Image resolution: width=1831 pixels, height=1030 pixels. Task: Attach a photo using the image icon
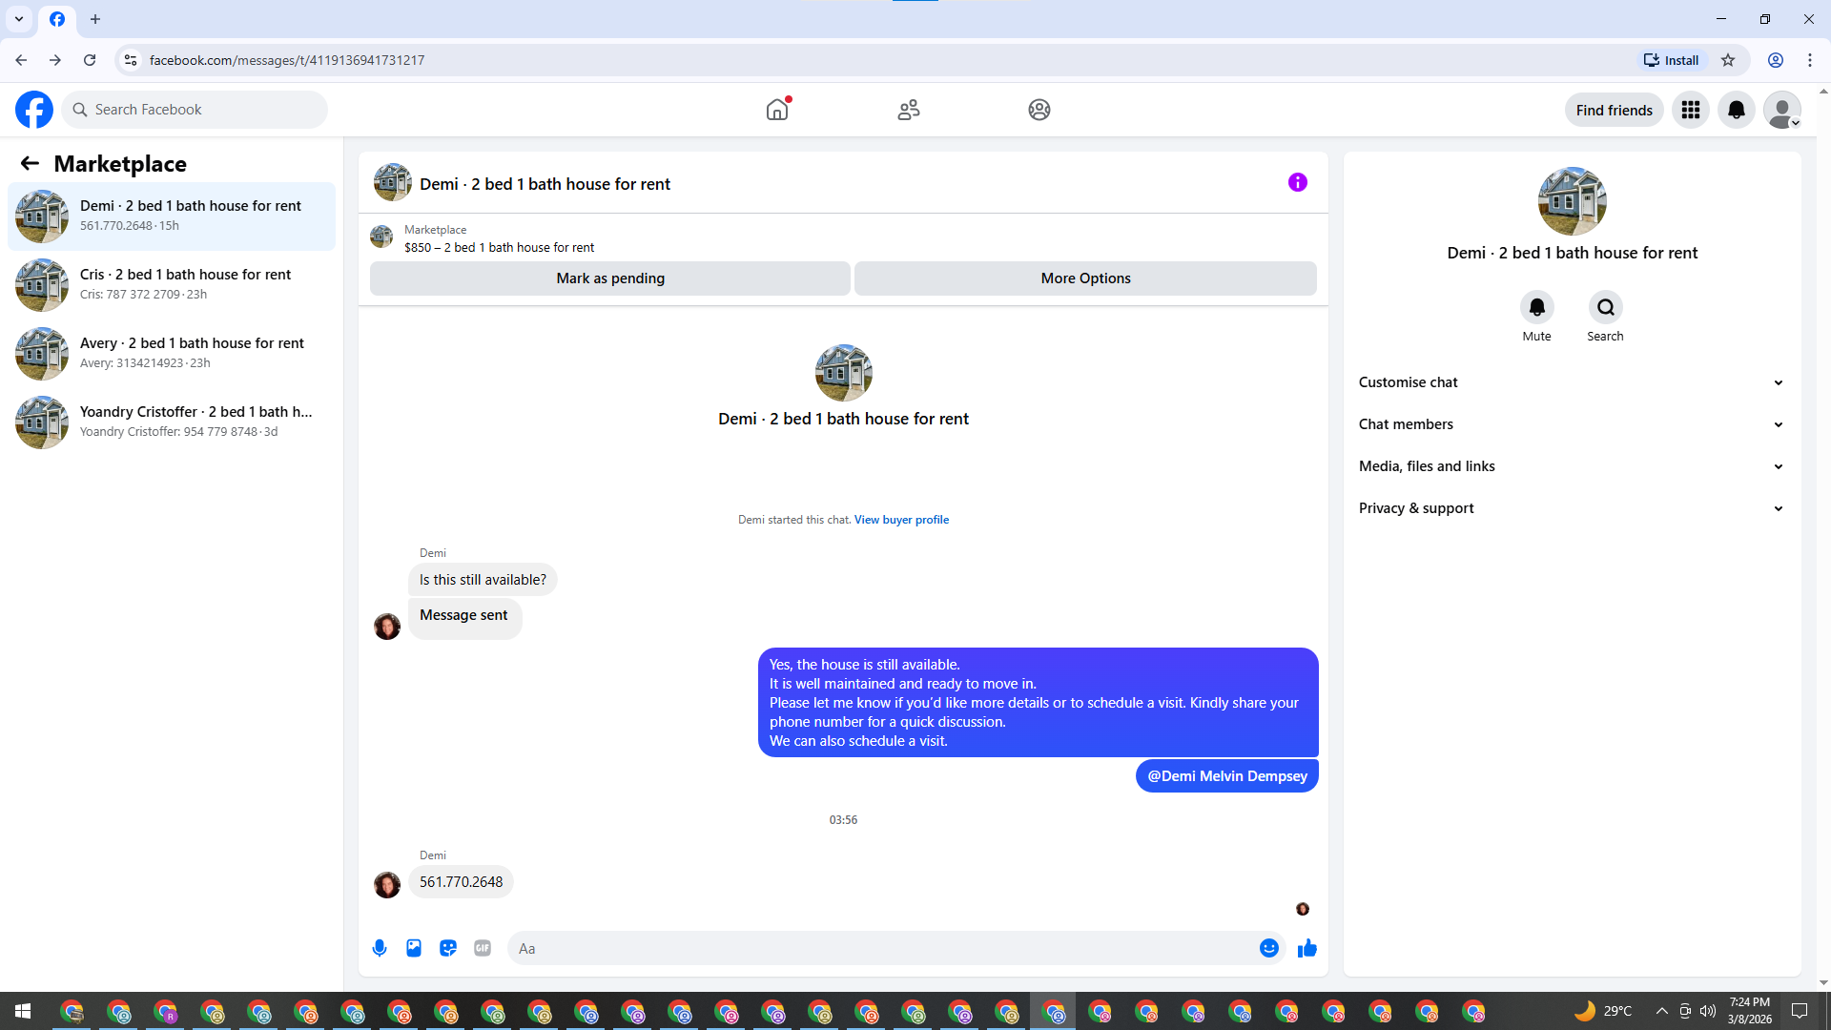point(414,948)
